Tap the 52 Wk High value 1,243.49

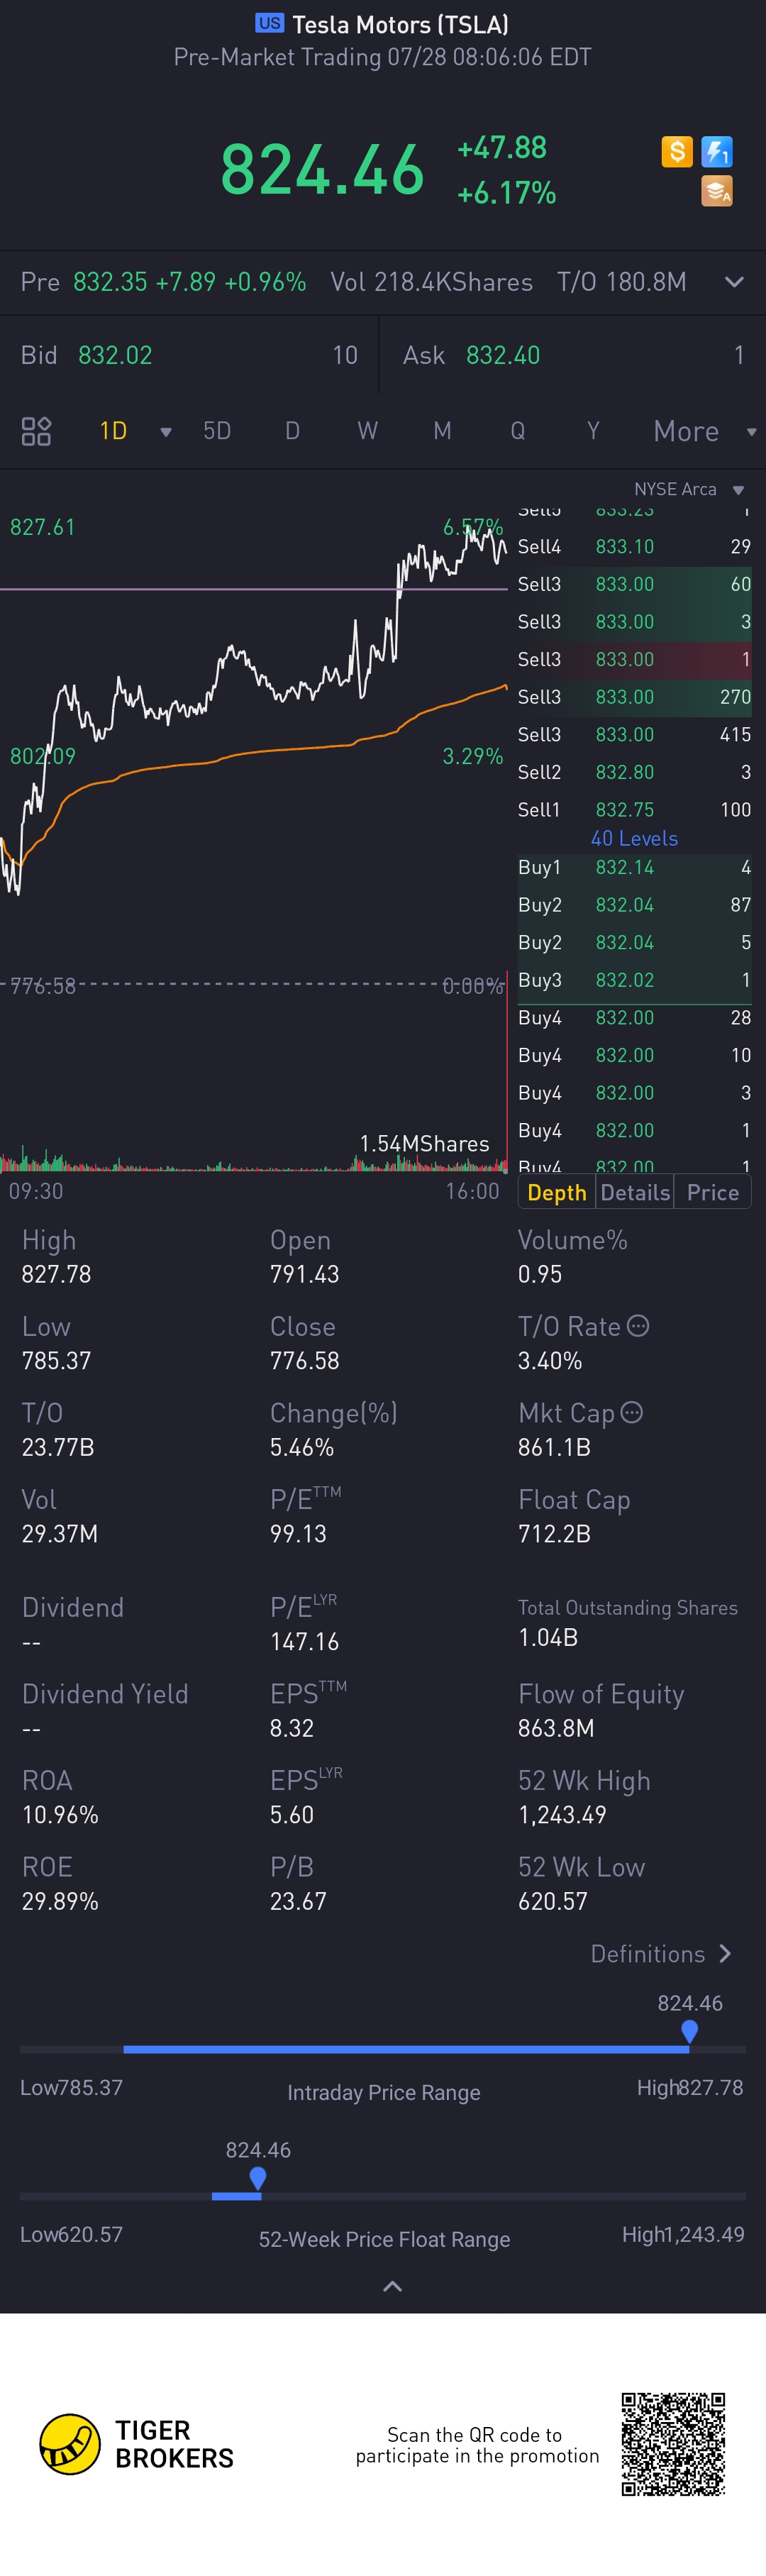coord(562,1814)
